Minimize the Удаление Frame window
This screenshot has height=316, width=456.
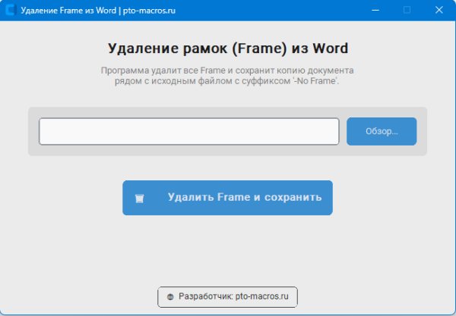(x=375, y=10)
